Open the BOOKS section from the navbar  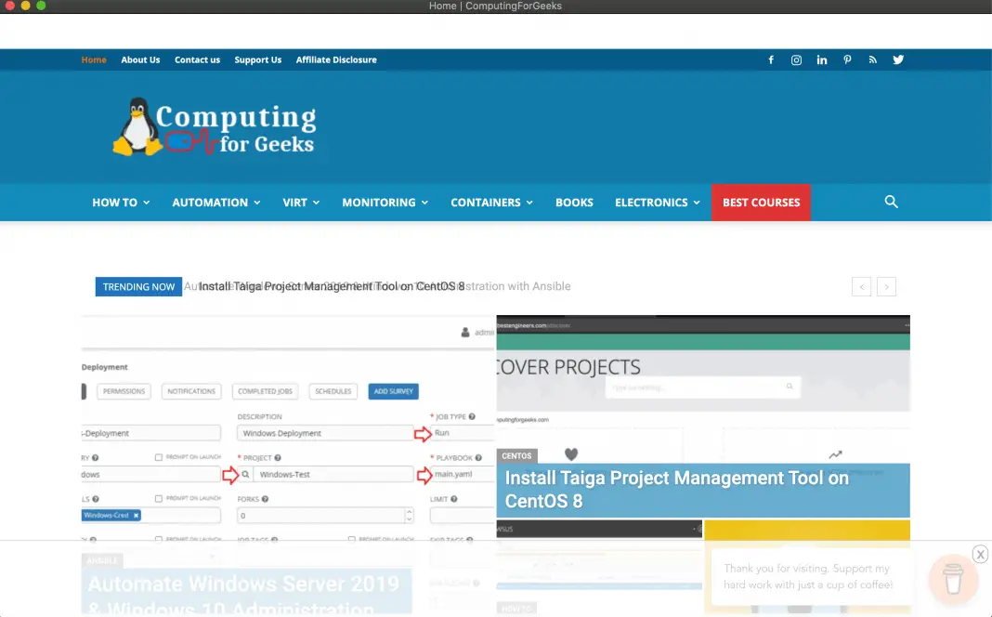[x=574, y=202]
